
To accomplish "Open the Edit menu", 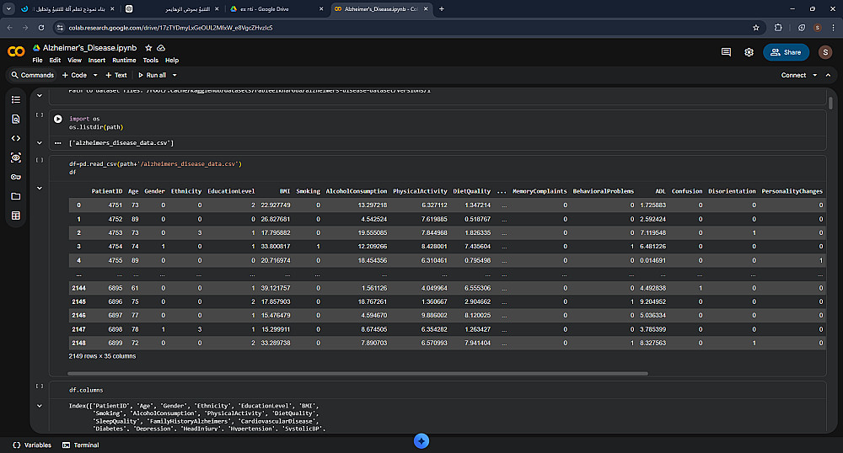I will tap(55, 60).
